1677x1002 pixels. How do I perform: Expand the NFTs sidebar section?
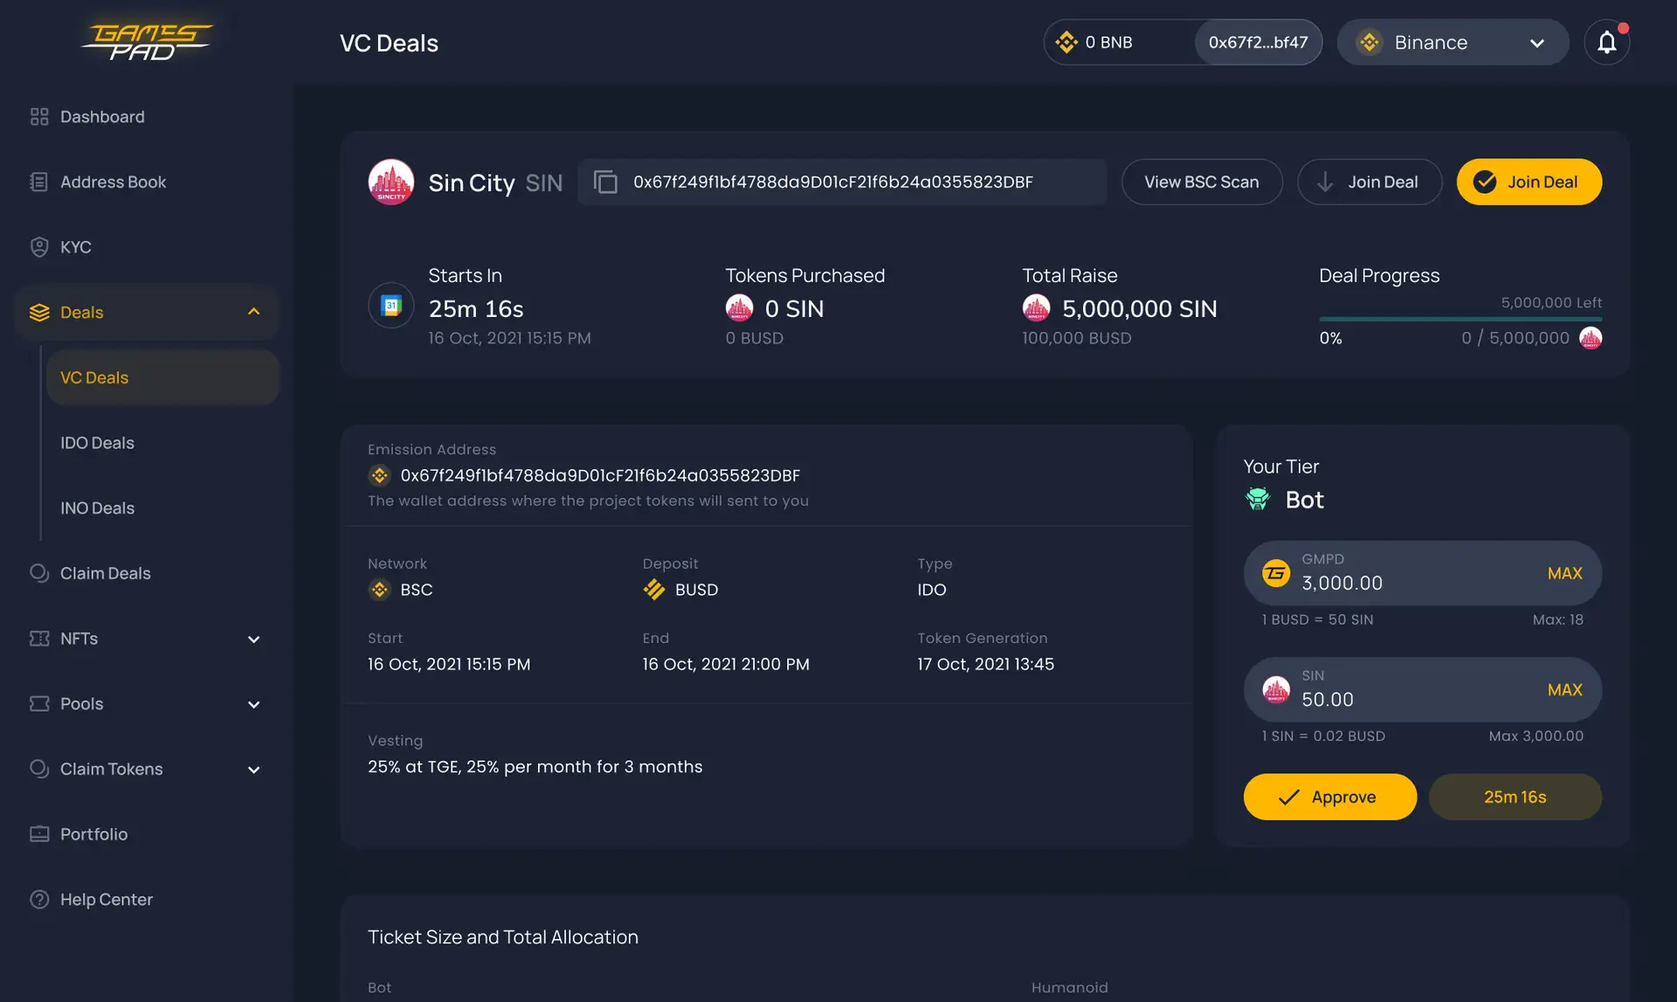pyautogui.click(x=253, y=639)
